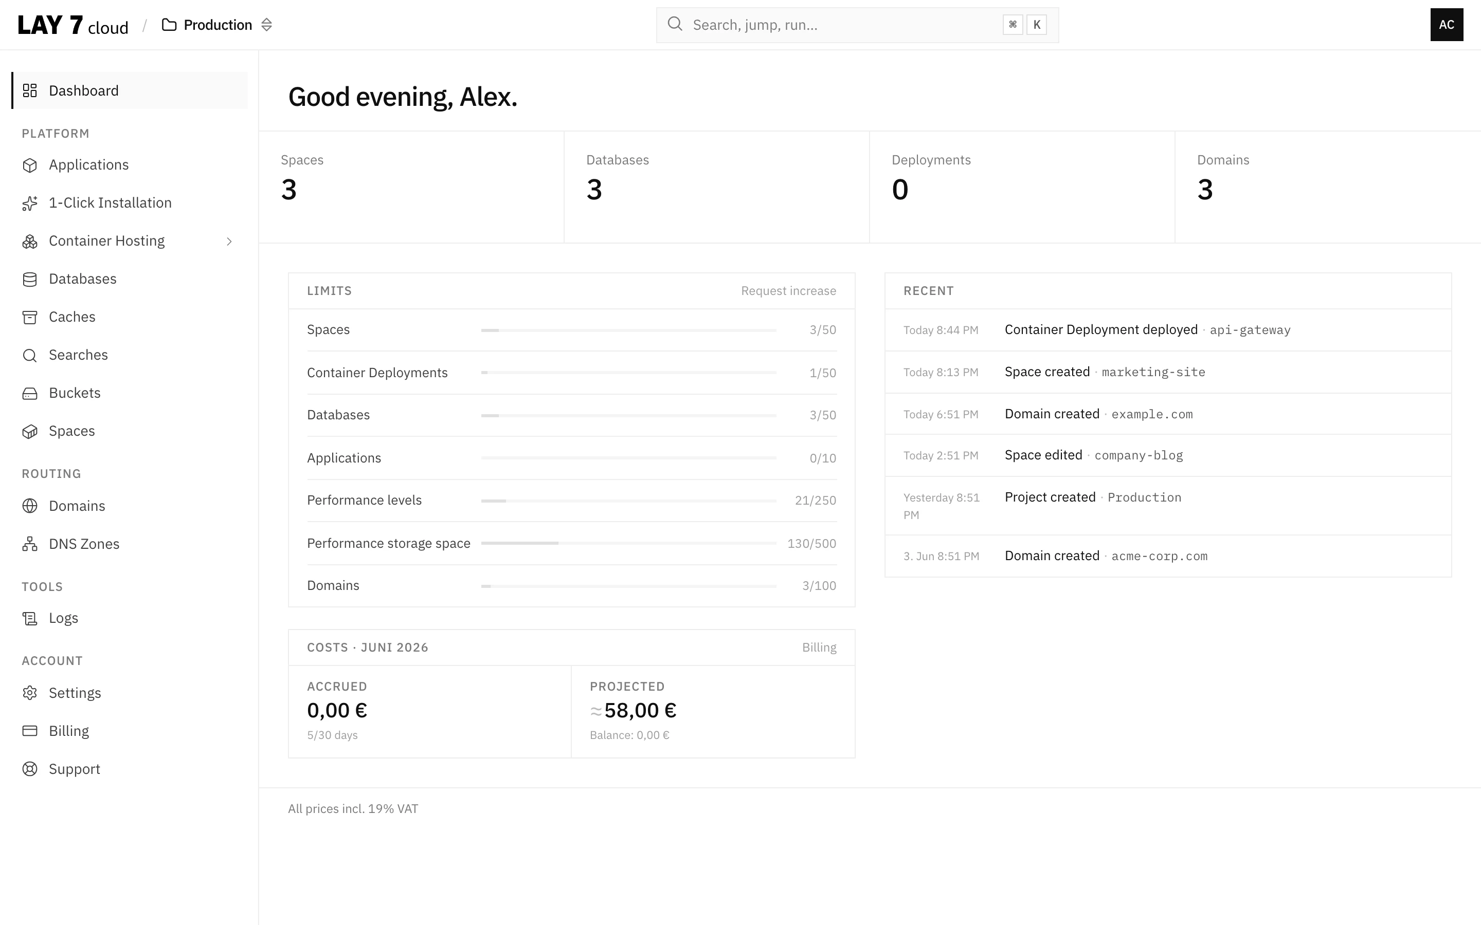The image size is (1481, 925).
Task: Click the K shortcut key badge
Action: pos(1036,25)
